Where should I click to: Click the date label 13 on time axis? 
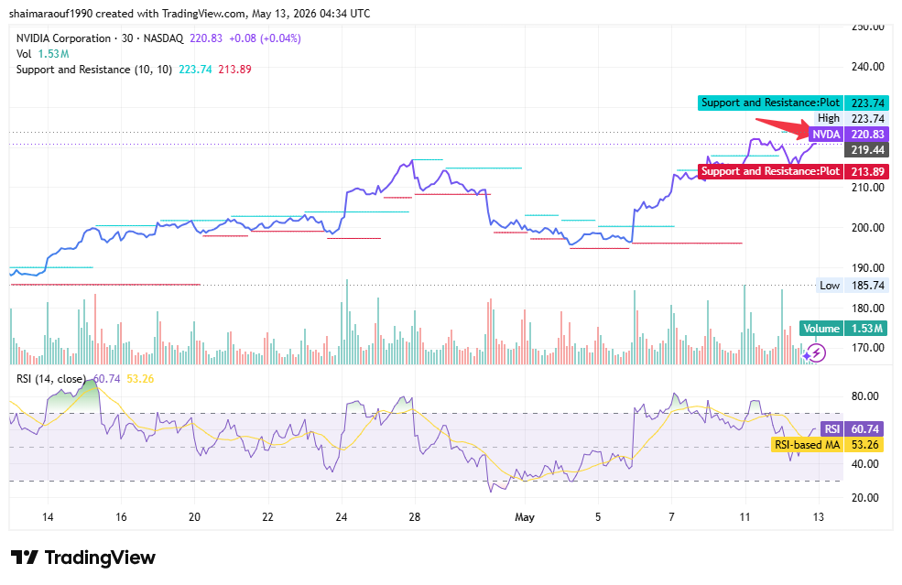pyautogui.click(x=818, y=517)
